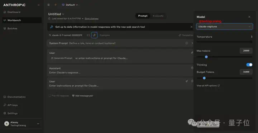Click the Dashboard home icon
Viewport: 258px width, 133px height.
(x=5, y=12)
